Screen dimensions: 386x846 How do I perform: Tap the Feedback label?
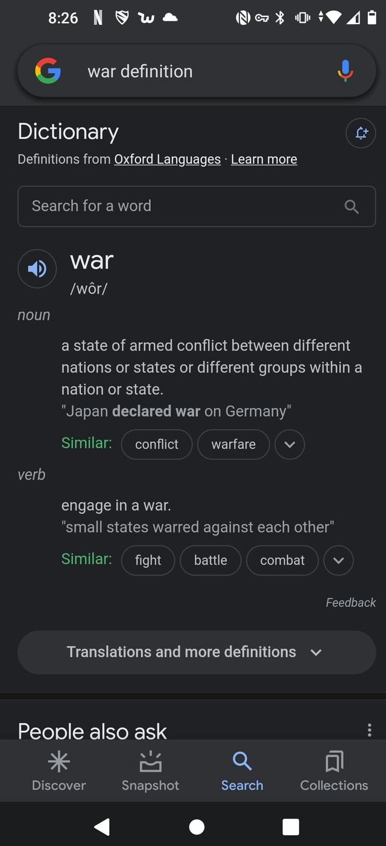(351, 602)
